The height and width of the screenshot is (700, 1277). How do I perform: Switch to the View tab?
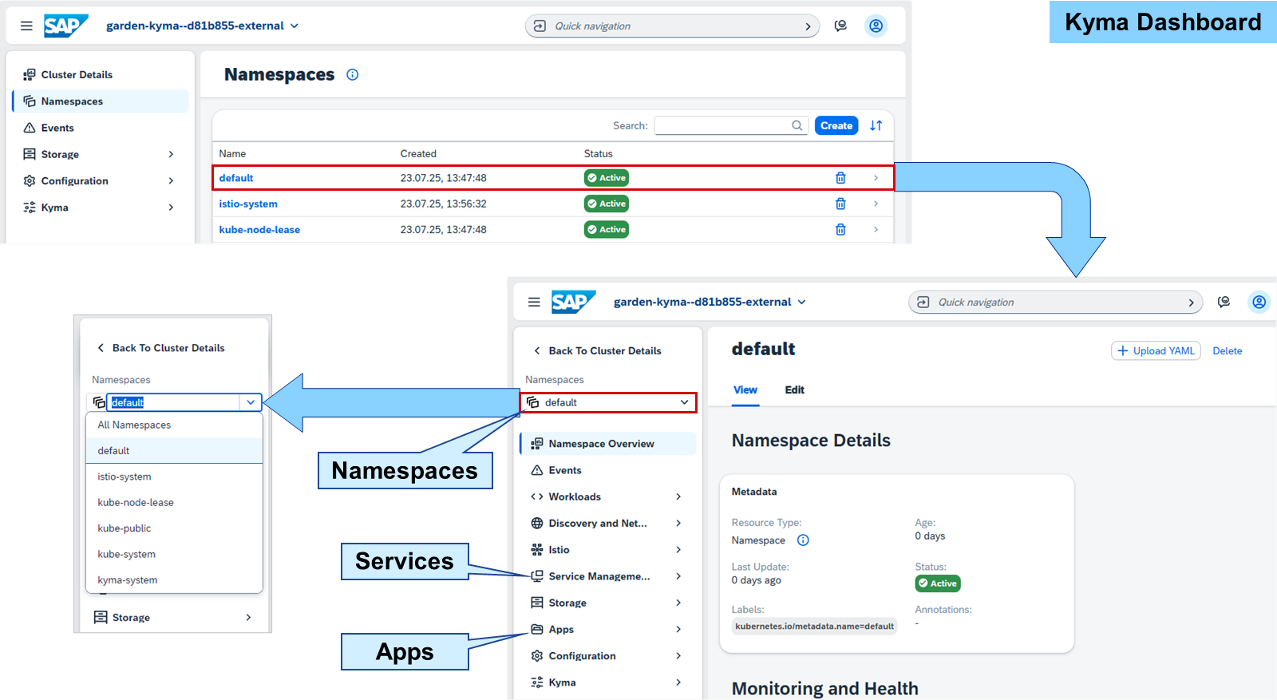745,390
